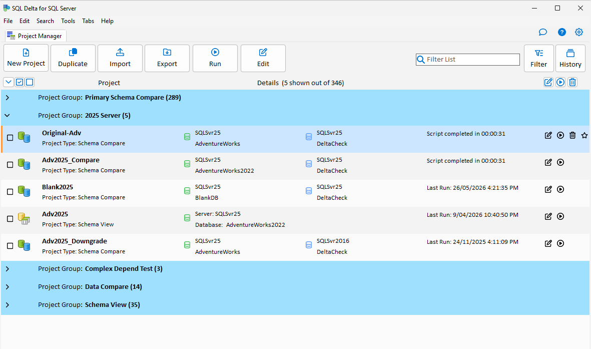Delete selected projects header trash icon
The width and height of the screenshot is (591, 349).
point(572,82)
